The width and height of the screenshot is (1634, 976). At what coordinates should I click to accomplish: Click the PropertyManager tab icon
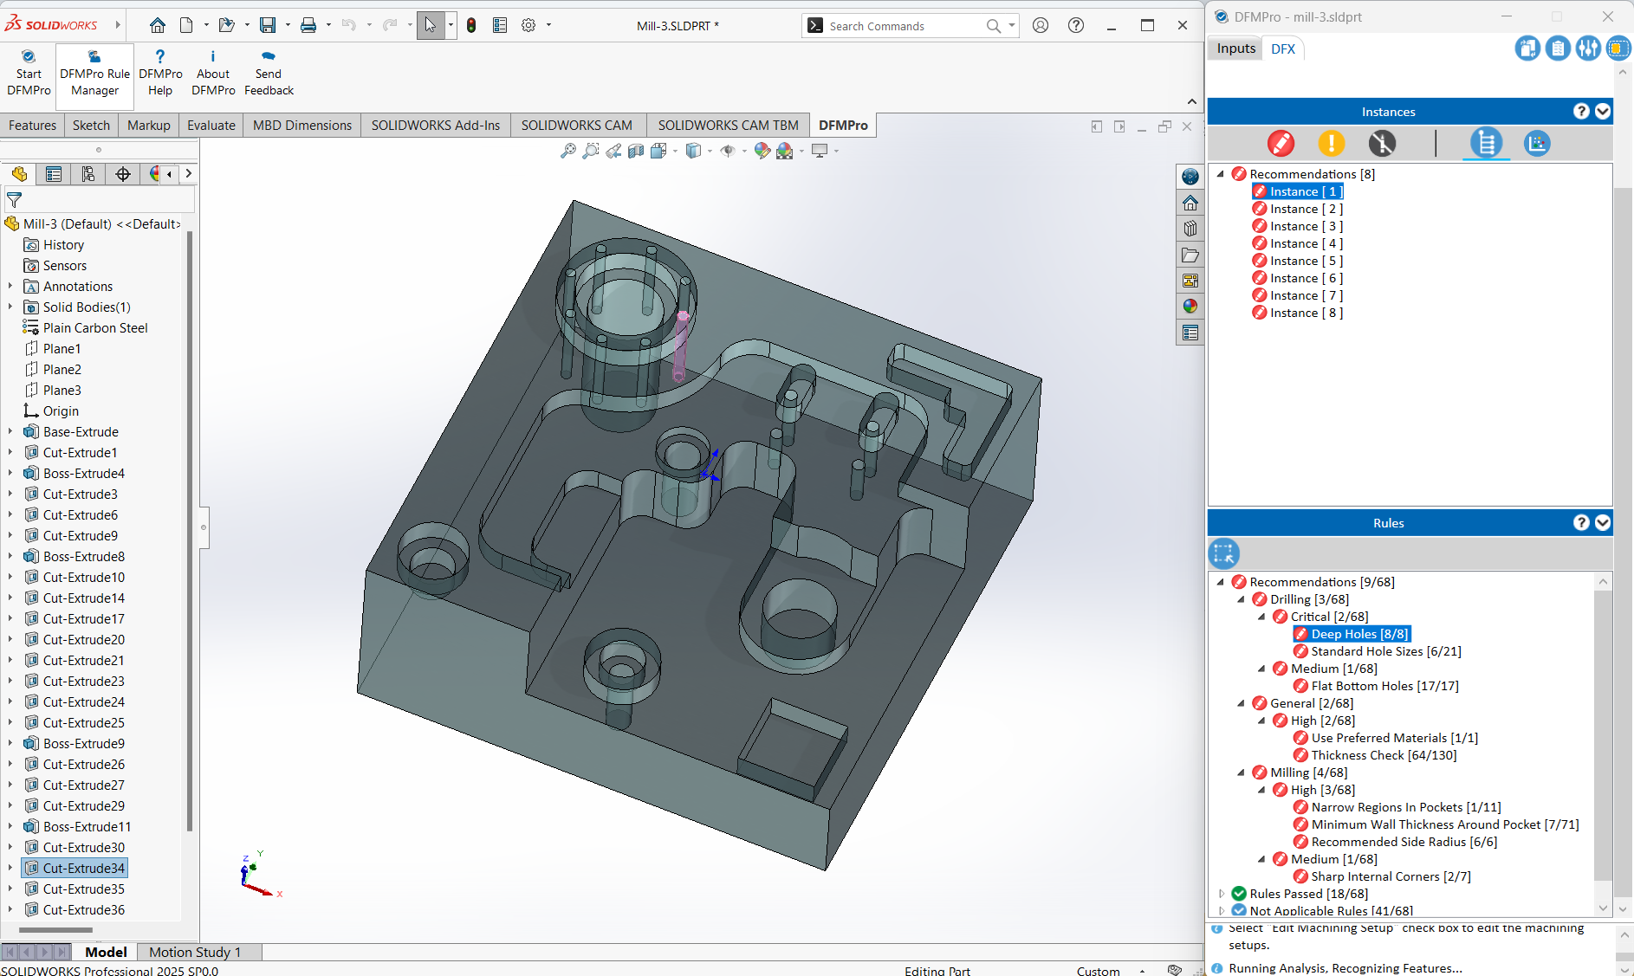click(54, 174)
